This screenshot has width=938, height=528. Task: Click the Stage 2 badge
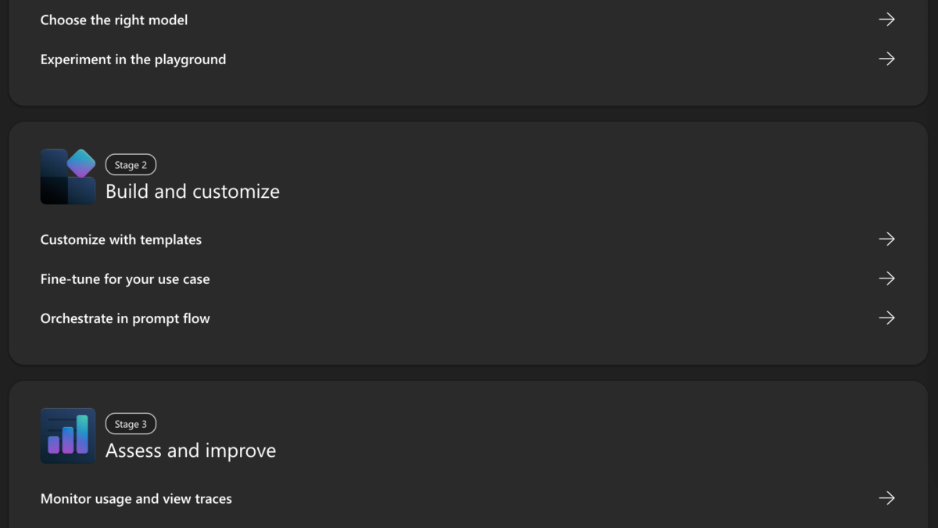[131, 165]
